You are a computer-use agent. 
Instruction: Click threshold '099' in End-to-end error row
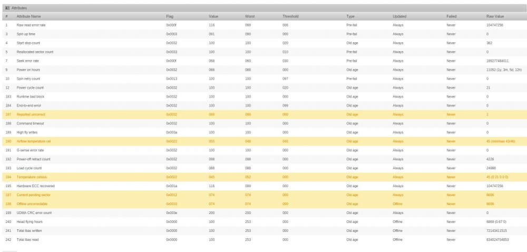[x=285, y=105]
